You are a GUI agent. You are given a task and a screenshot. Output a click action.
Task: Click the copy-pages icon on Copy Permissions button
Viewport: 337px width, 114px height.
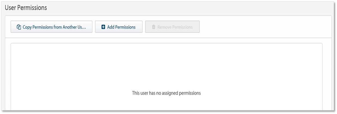point(19,27)
